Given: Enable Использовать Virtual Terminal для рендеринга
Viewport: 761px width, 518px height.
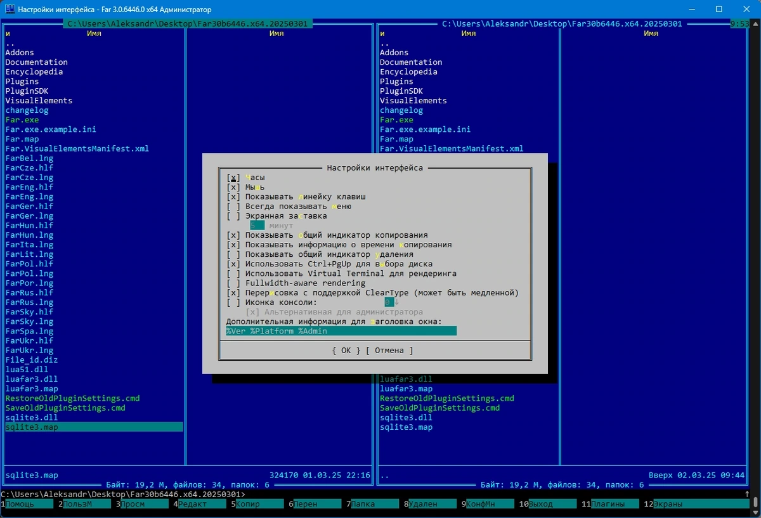Looking at the screenshot, I should [x=233, y=273].
